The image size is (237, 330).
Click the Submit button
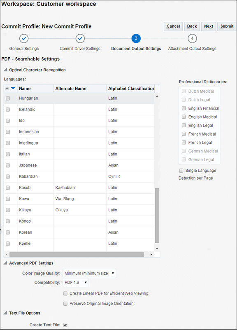pos(227,26)
